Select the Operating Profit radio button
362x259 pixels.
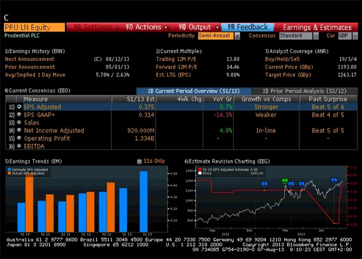[19, 138]
